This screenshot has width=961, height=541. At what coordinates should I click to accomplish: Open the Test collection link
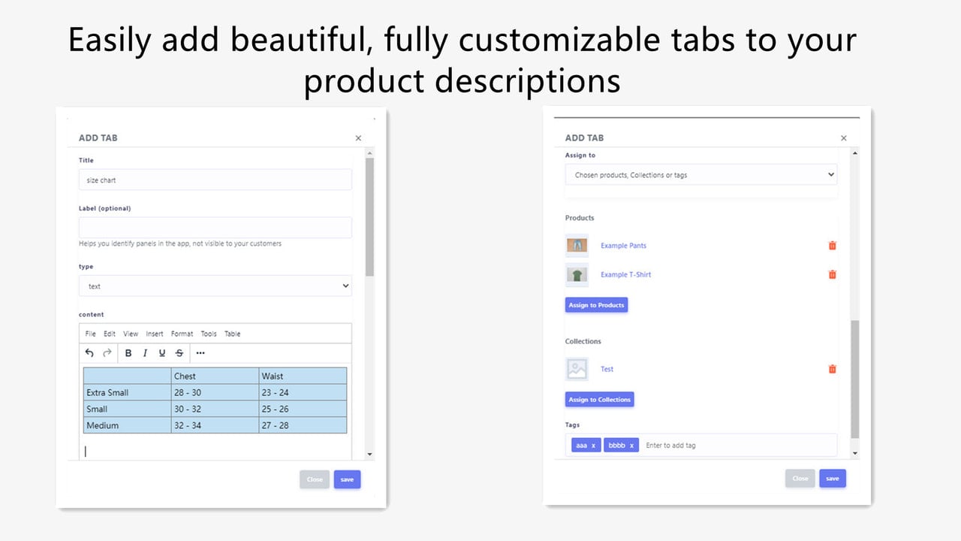(607, 369)
